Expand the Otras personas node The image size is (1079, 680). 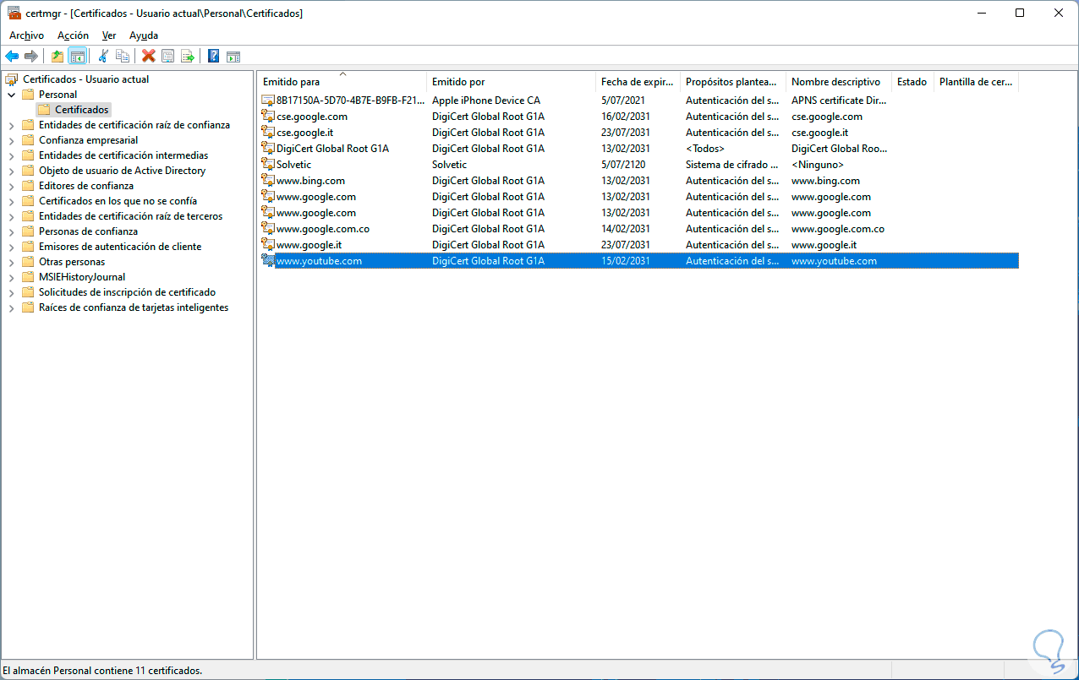click(x=12, y=262)
